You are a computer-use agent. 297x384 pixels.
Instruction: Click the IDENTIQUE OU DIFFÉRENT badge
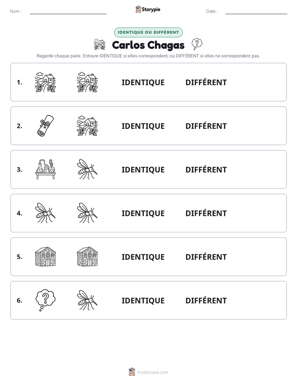148,32
